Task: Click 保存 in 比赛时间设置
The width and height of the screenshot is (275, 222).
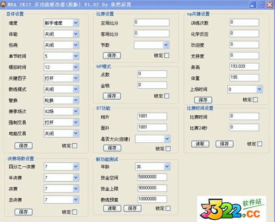Action: (225, 144)
